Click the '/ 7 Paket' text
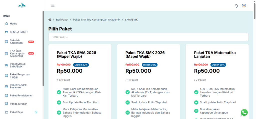This screenshot has width=256, height=119. coord(200,80)
